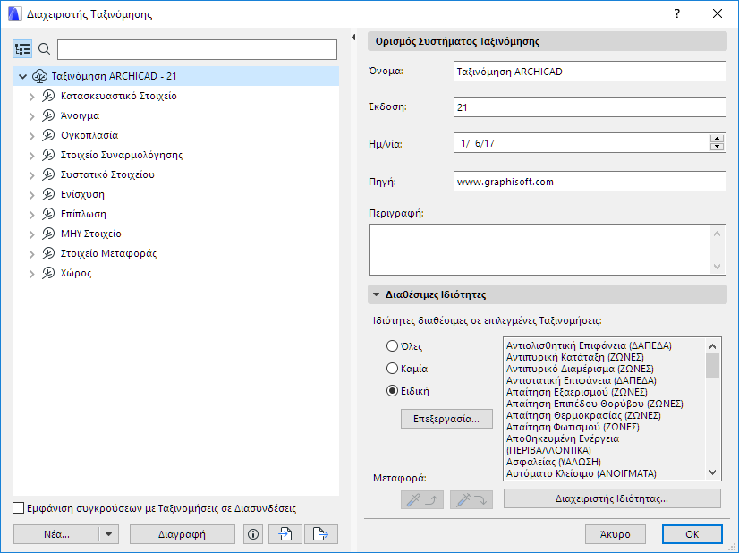The image size is (739, 553).
Task: Click the classification system tree icon
Action: (x=39, y=76)
